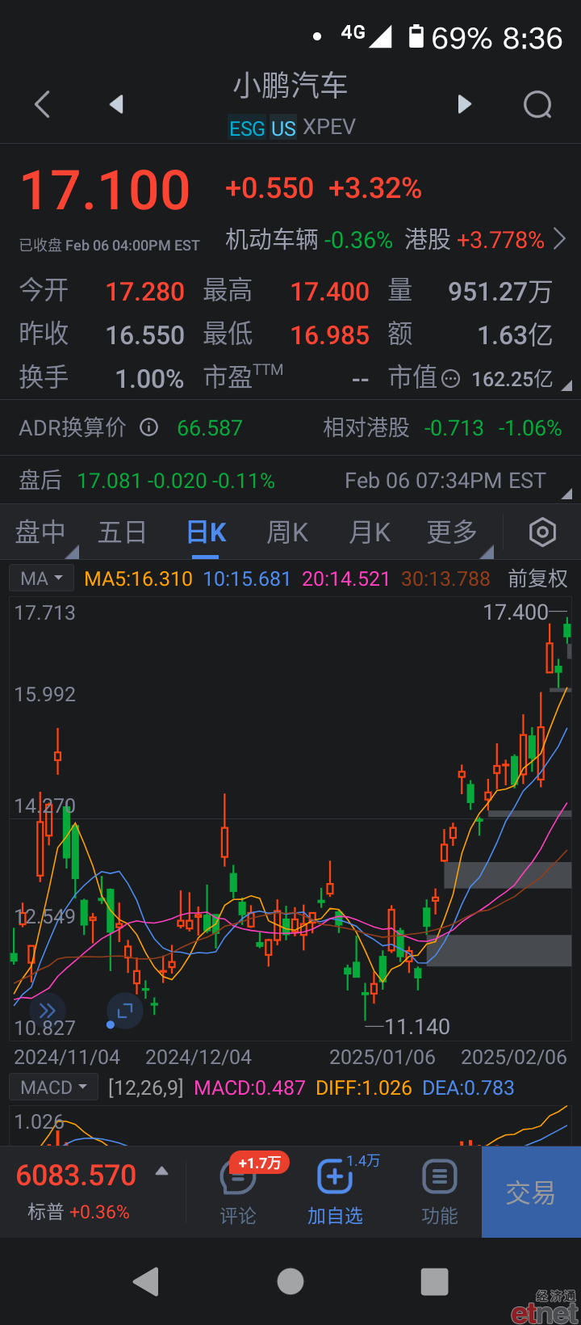
Task: Tap the ESG tag
Action: pos(247,128)
